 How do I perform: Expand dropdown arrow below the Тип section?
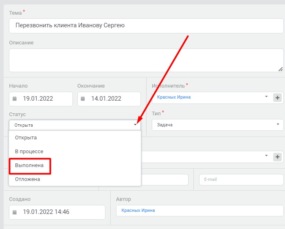tap(266, 156)
